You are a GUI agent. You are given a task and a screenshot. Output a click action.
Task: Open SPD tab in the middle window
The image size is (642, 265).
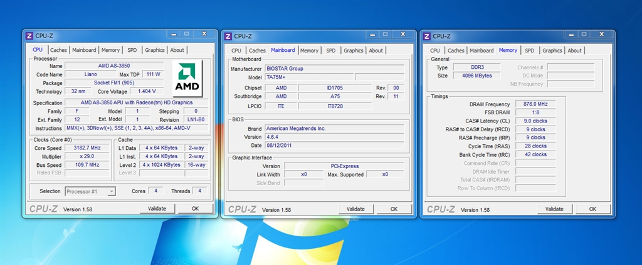pos(331,51)
